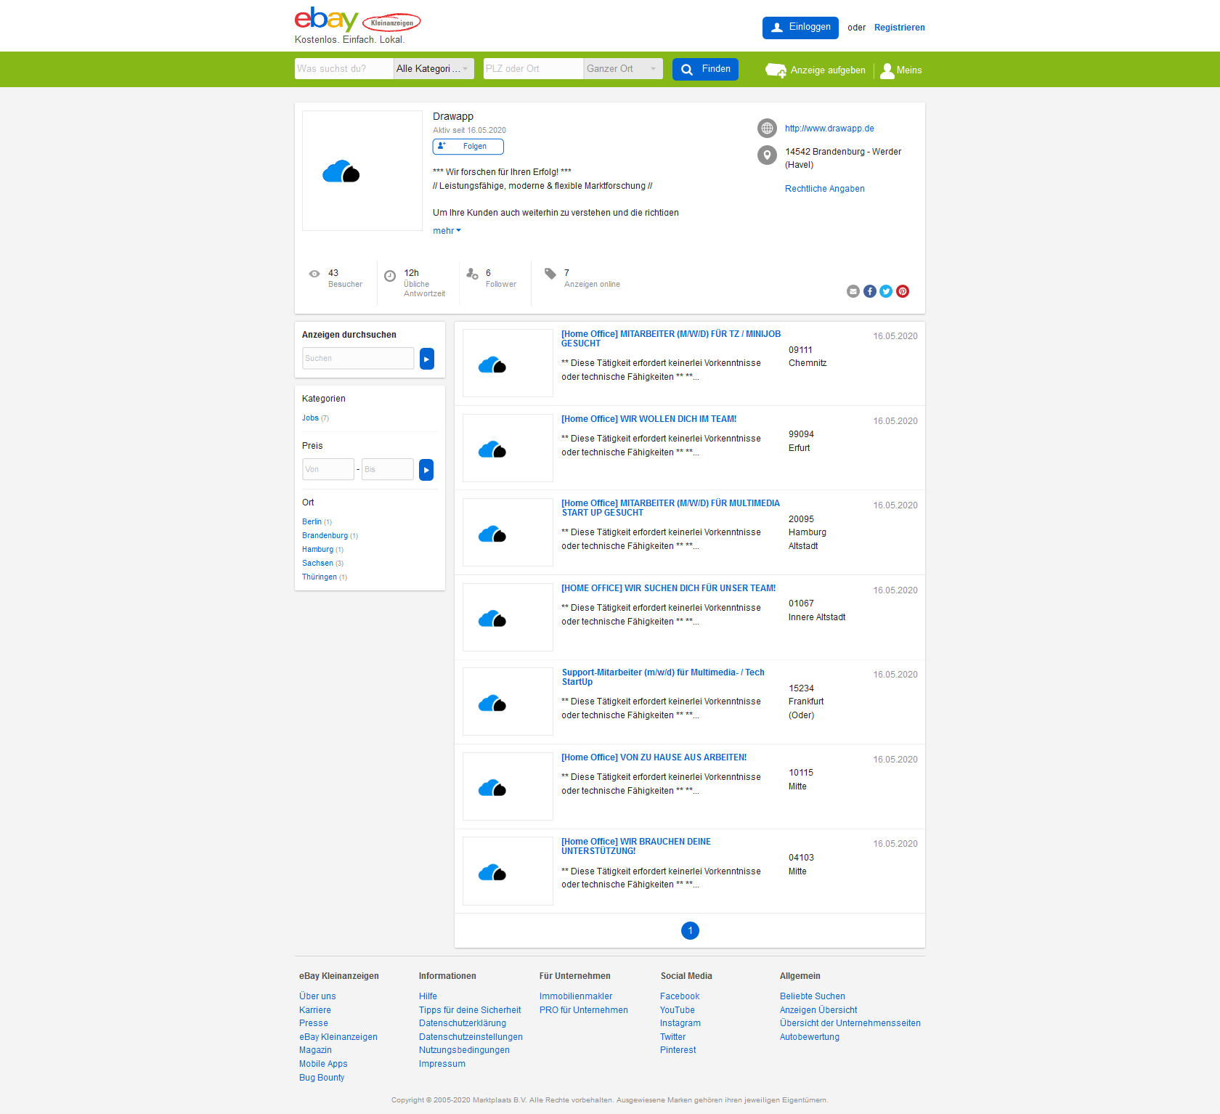
Task: Open thumbnail of Chemnitz Minijob listing
Action: [x=508, y=363]
